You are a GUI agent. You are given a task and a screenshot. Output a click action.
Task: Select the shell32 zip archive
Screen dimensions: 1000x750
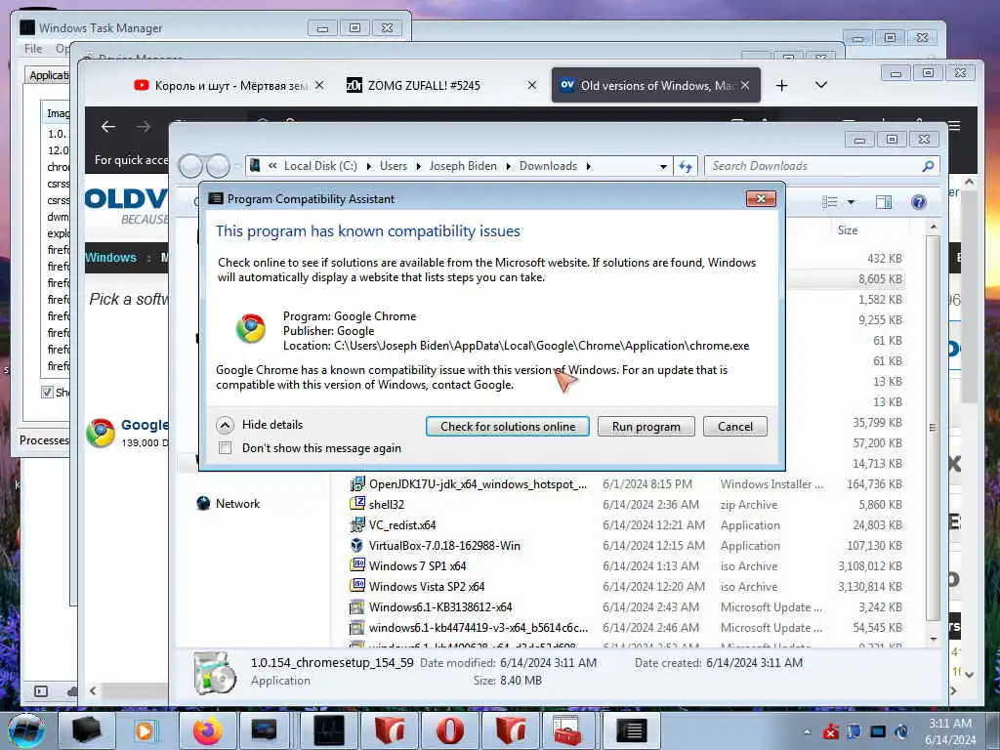pos(387,505)
